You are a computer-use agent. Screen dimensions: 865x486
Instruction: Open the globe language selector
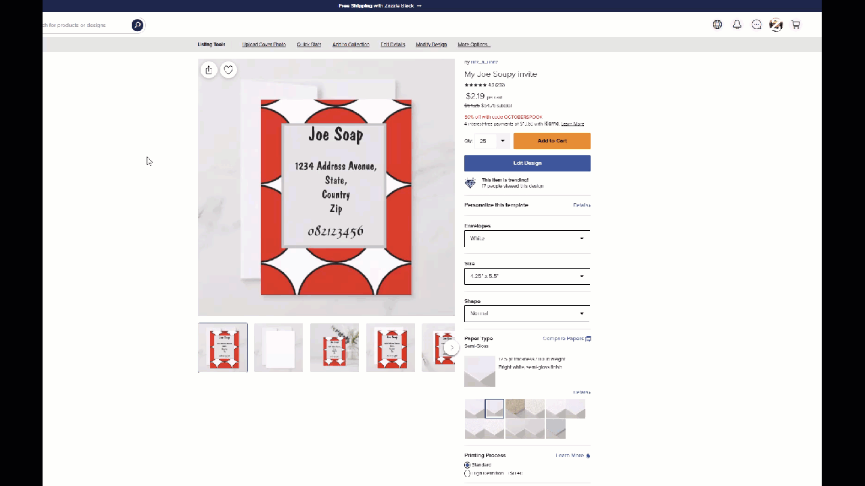717,25
